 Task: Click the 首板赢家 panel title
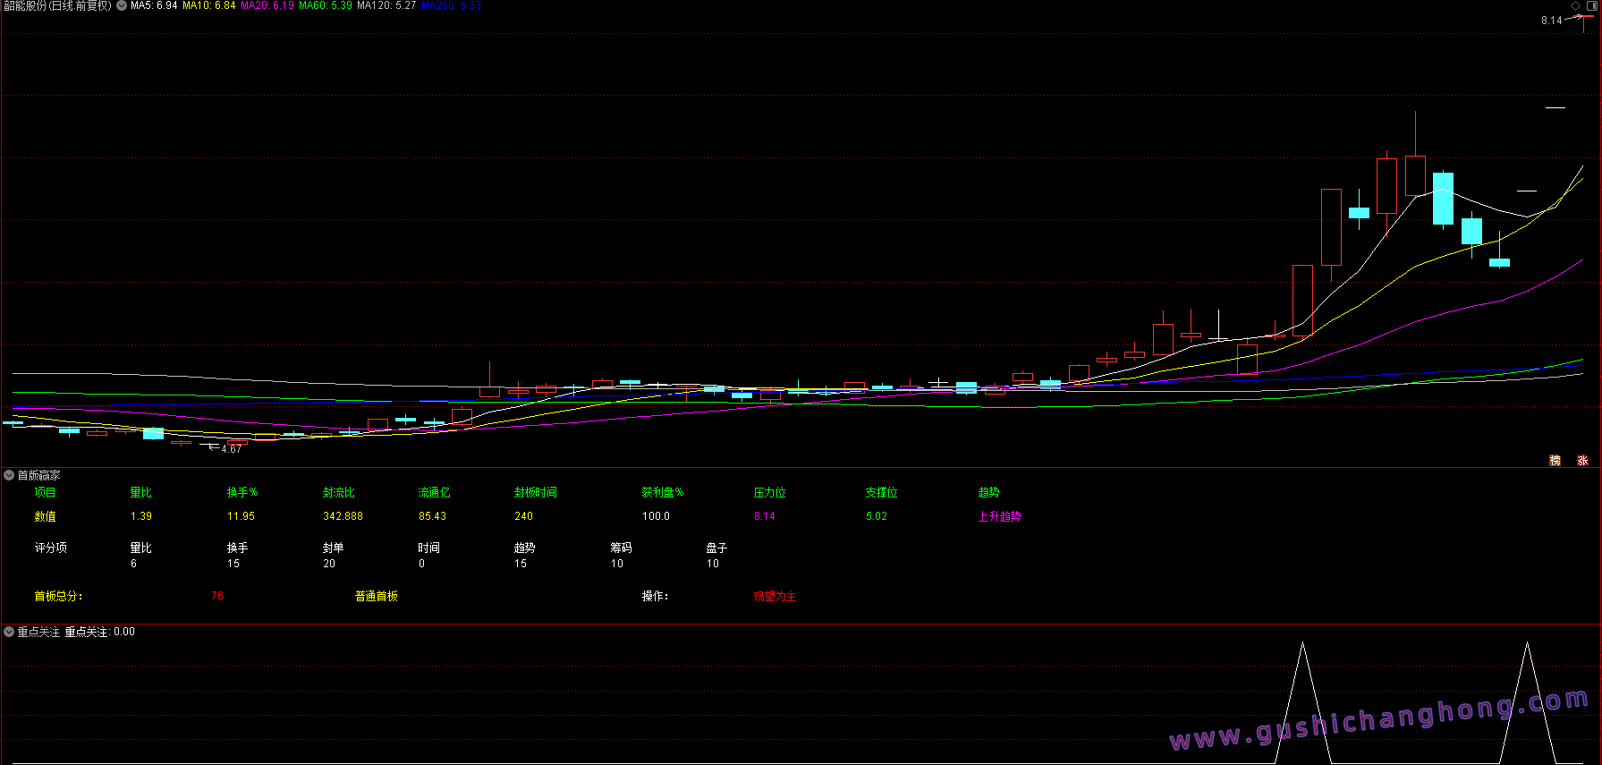tap(38, 475)
